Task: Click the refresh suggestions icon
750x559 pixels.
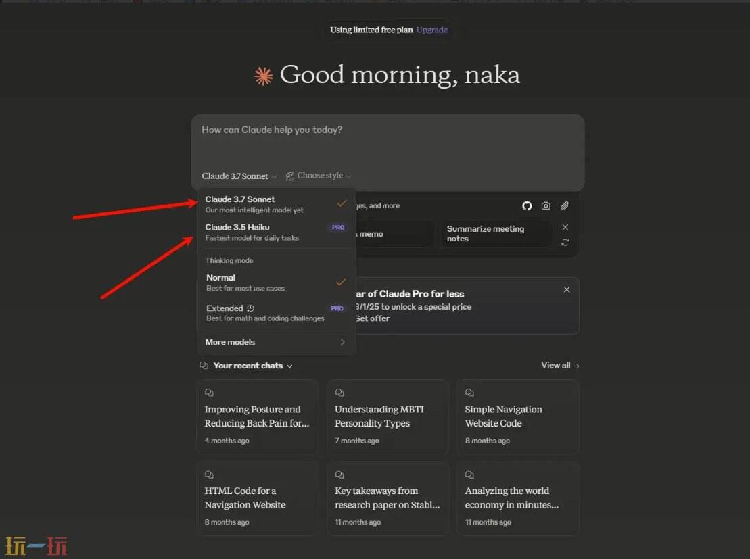Action: point(565,243)
